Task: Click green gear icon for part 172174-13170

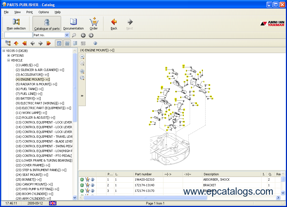Action: click(x=82, y=191)
